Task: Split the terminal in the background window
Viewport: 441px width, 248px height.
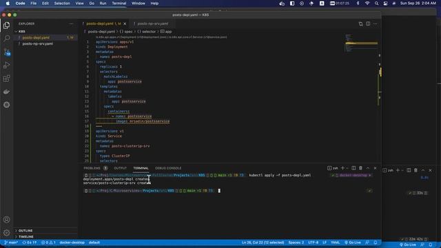Action: (409, 170)
